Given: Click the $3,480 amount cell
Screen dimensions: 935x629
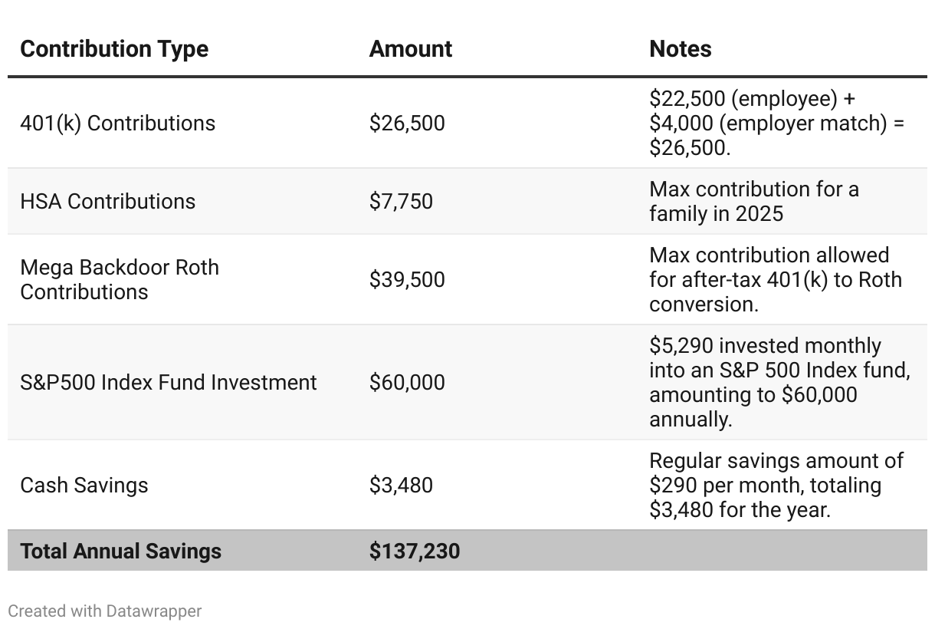Looking at the screenshot, I should (x=402, y=486).
